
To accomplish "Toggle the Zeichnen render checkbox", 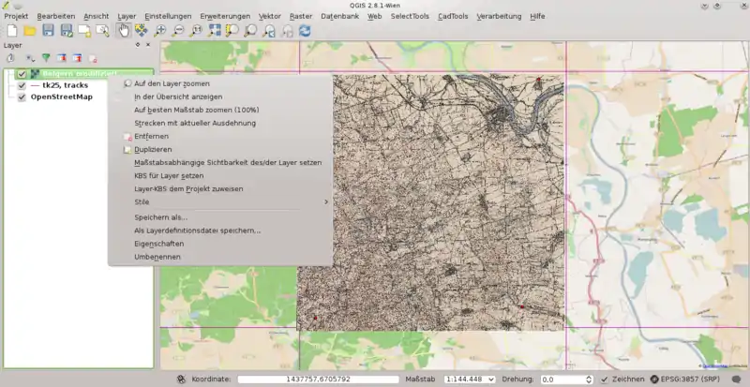I will click(603, 379).
